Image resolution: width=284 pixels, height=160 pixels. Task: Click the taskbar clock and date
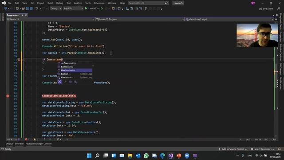pyautogui.click(x=275, y=156)
